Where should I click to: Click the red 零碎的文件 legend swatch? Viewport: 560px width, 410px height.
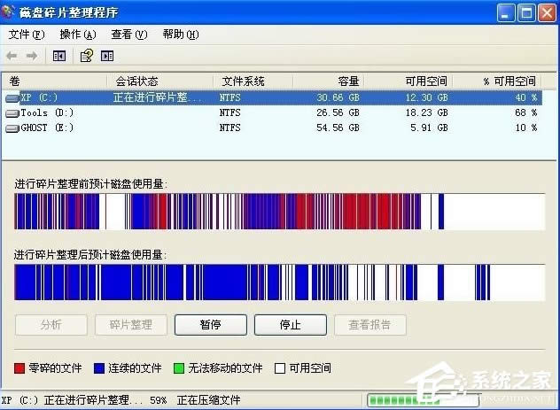point(20,367)
